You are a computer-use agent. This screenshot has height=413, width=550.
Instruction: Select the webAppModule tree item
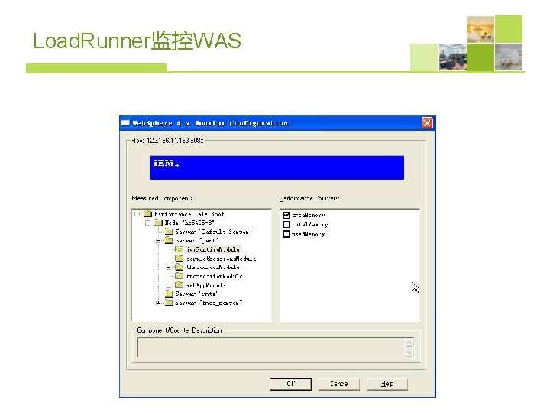(206, 285)
